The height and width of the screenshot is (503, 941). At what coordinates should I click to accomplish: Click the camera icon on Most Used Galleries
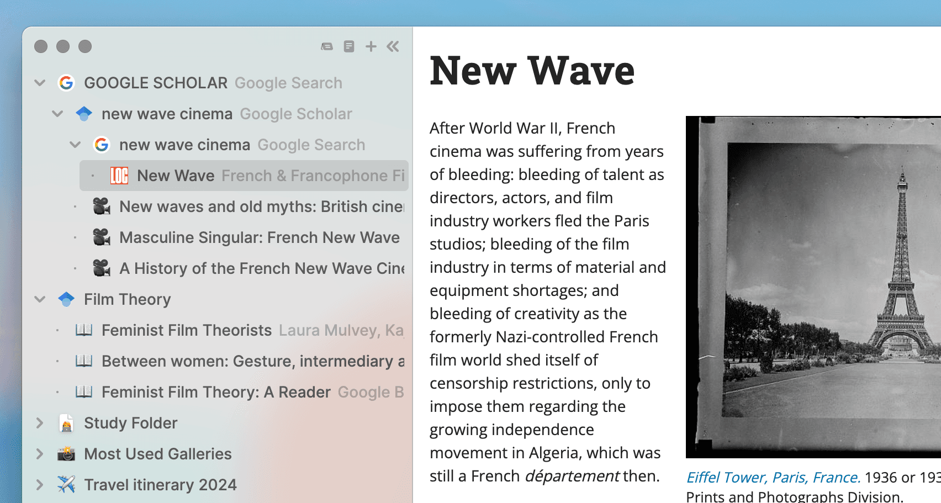66,453
